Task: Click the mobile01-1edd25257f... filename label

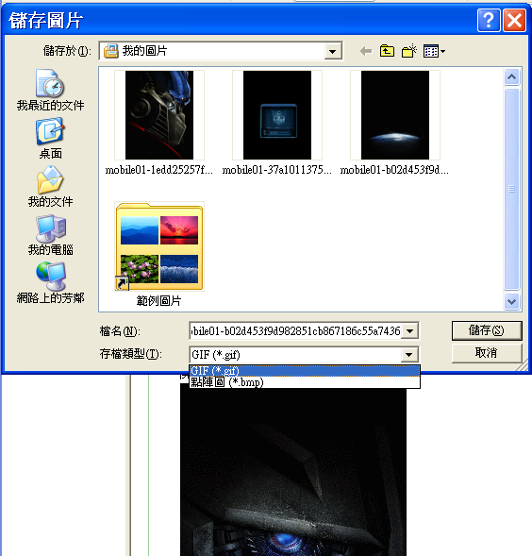Action: click(x=159, y=170)
